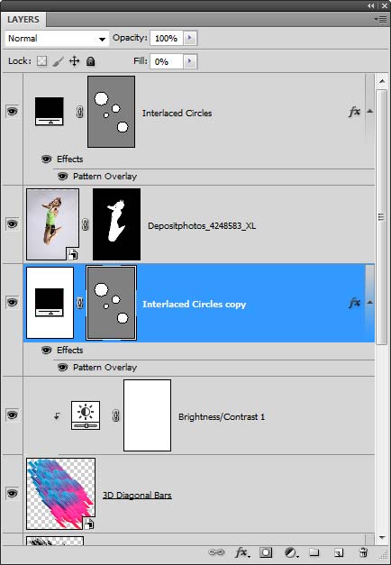Click the Delete layer trash icon

coord(363,552)
